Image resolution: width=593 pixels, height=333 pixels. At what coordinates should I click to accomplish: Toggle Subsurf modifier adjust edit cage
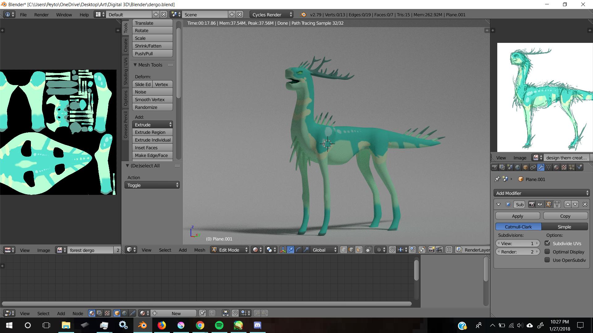click(557, 204)
